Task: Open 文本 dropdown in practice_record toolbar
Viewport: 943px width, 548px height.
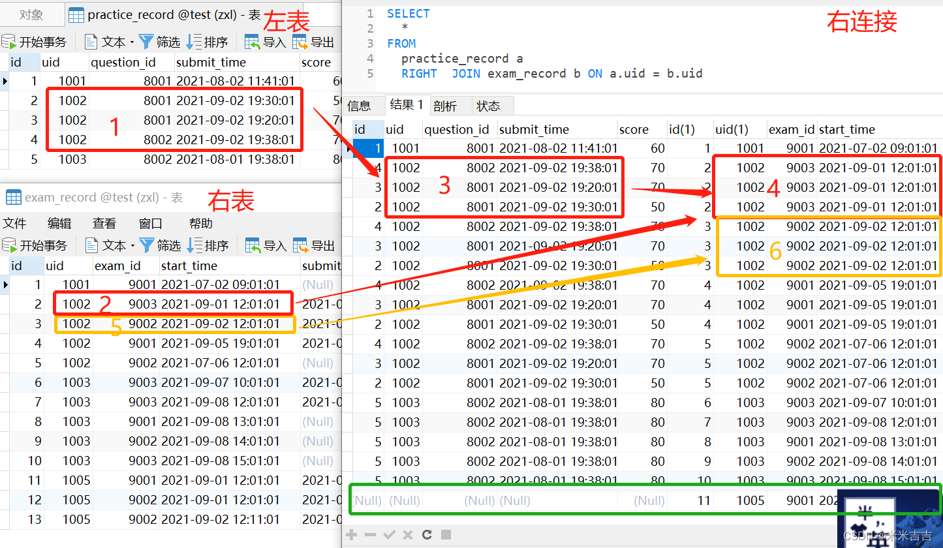Action: pyautogui.click(x=109, y=42)
